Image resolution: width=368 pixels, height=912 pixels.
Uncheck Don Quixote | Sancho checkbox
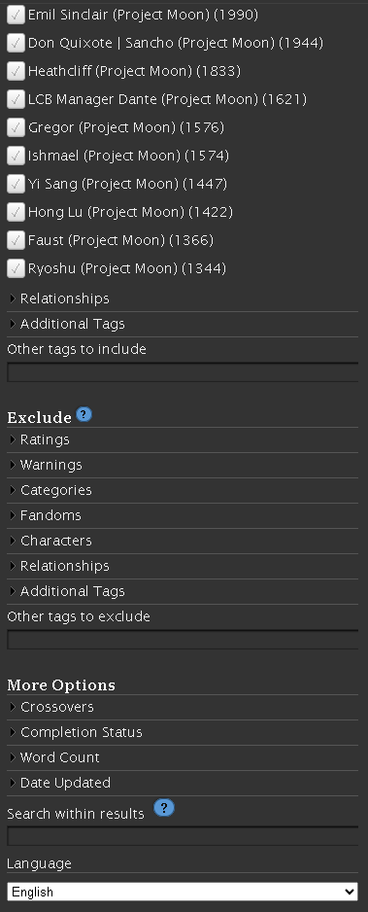[x=16, y=43]
